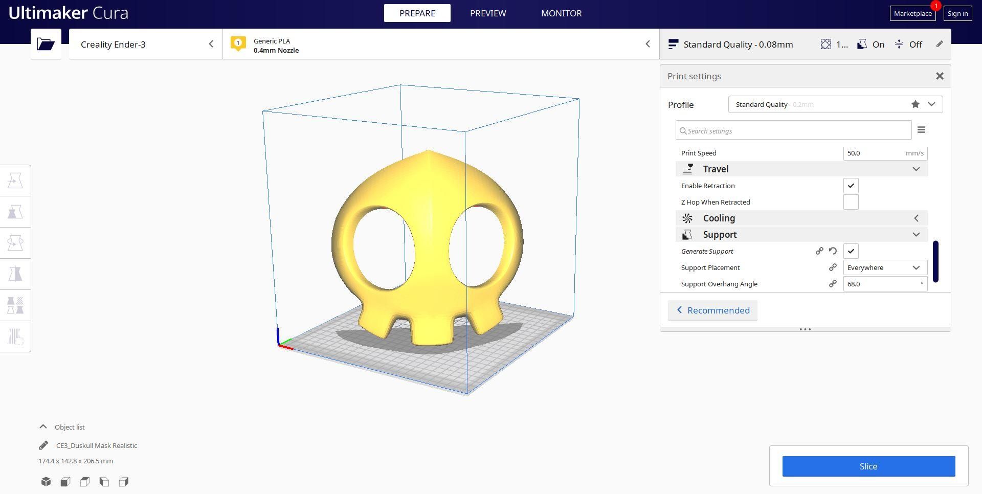Click the settings visibility hamburger menu icon

[x=921, y=130]
